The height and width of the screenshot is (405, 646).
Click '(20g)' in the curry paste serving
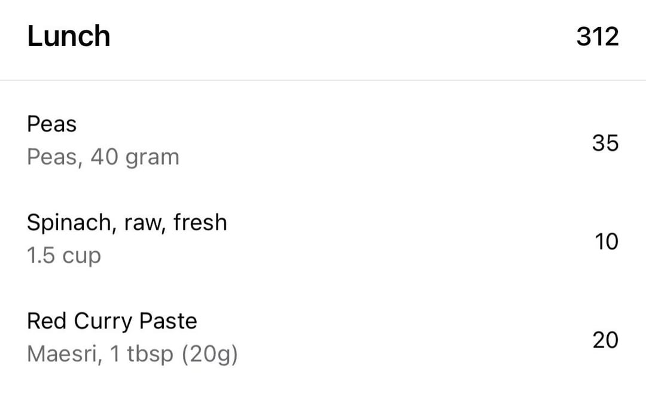[209, 354]
